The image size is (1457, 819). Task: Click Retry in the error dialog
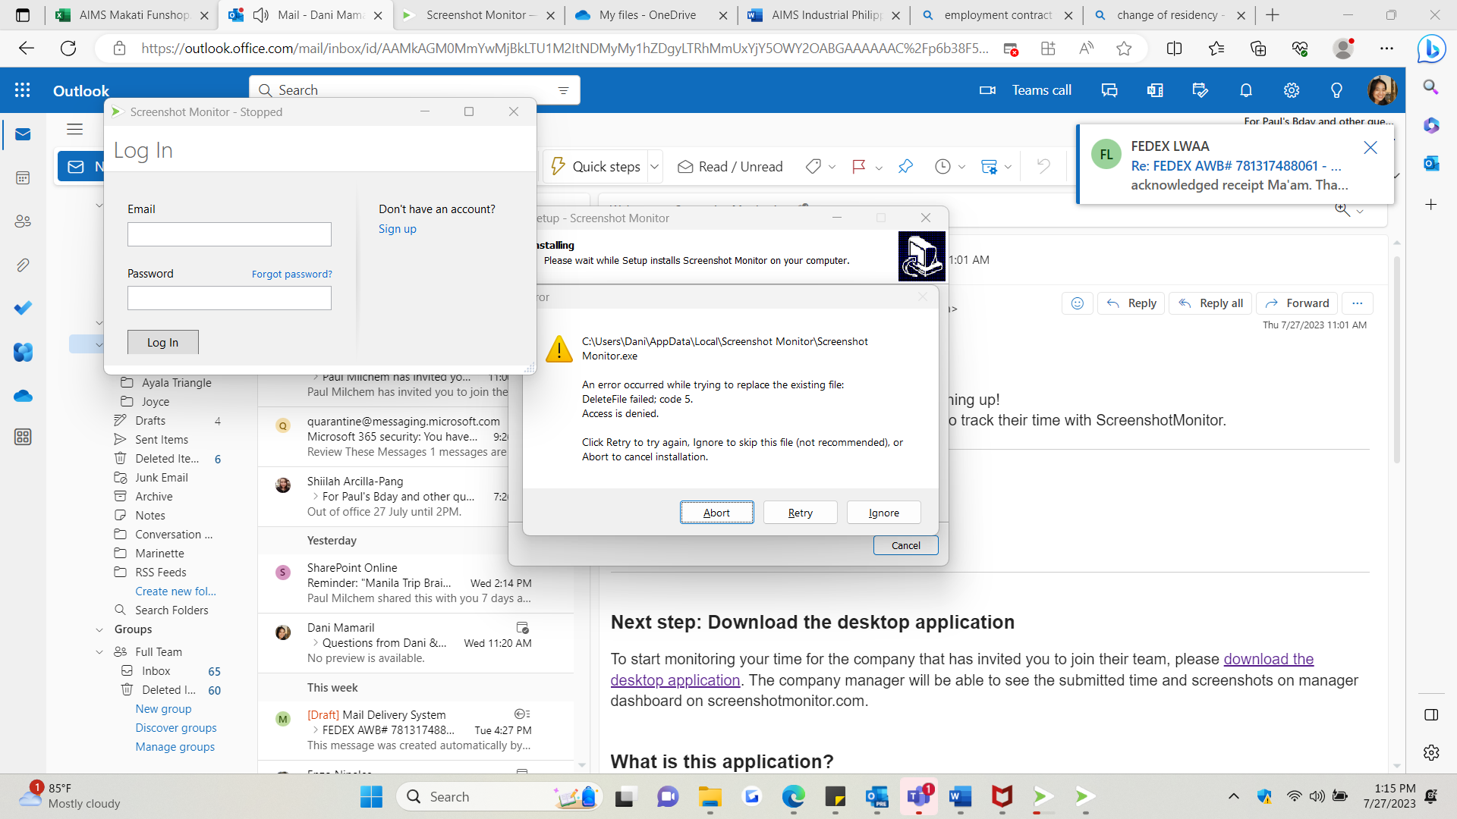pyautogui.click(x=800, y=513)
